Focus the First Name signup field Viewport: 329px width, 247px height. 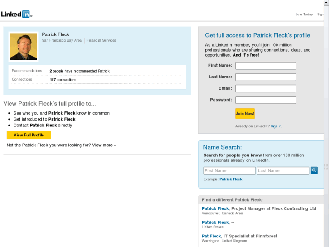[x=266, y=66]
